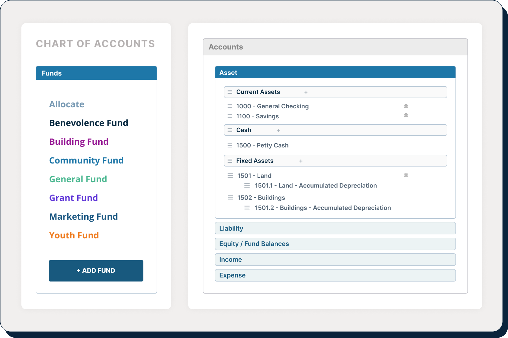Open the Marketing Fund
This screenshot has height=338, width=508.
coord(84,217)
